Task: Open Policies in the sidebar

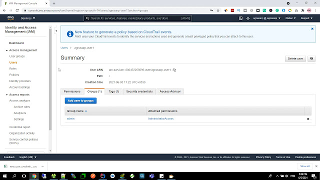Action: click(14, 74)
